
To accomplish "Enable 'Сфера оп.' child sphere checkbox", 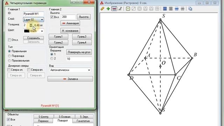I will tap(9, 70).
